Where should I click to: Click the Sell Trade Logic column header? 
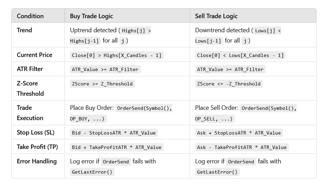click(x=216, y=16)
